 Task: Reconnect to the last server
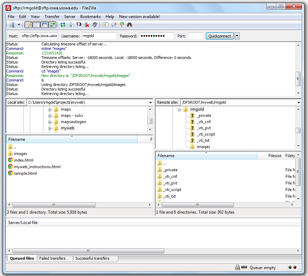95,25
